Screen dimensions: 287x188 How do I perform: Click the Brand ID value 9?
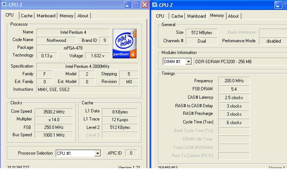tap(104, 40)
